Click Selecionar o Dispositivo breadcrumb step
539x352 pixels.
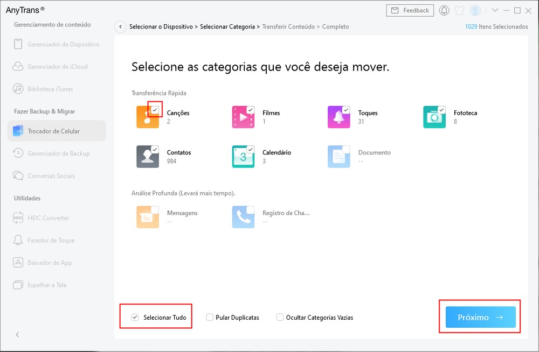pos(161,26)
